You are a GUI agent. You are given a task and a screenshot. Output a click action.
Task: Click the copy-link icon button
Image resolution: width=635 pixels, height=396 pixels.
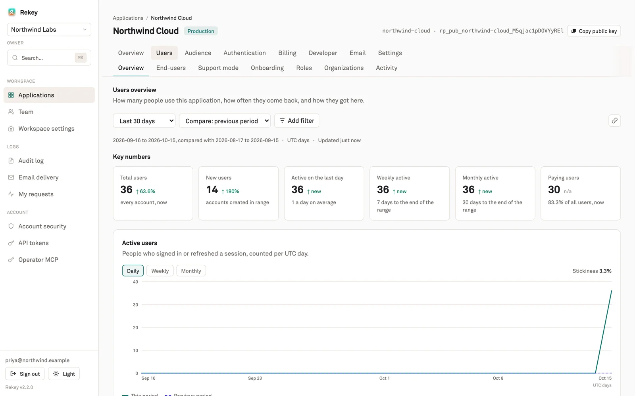tap(614, 121)
